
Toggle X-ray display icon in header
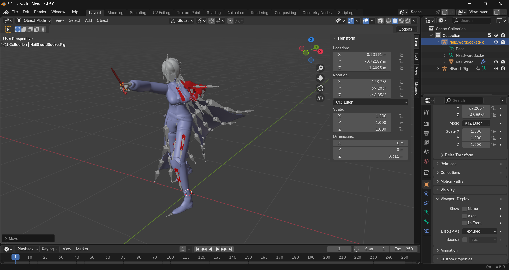pyautogui.click(x=380, y=21)
